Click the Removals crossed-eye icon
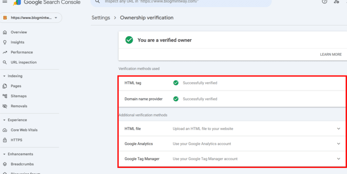This screenshot has width=347, height=174. coord(5,106)
